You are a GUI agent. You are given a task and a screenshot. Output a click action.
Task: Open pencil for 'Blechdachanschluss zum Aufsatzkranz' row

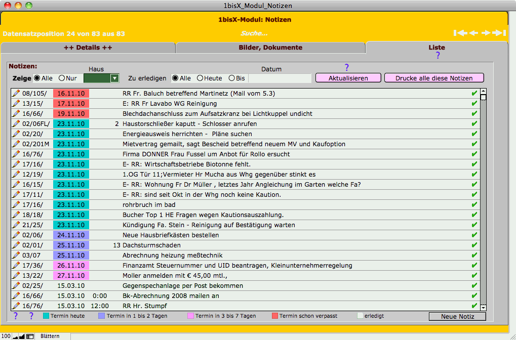(16, 114)
